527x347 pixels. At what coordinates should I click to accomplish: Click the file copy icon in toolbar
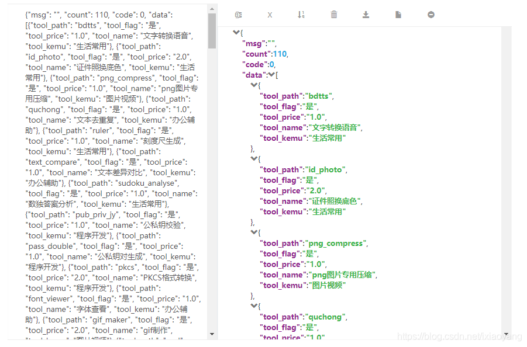click(398, 15)
